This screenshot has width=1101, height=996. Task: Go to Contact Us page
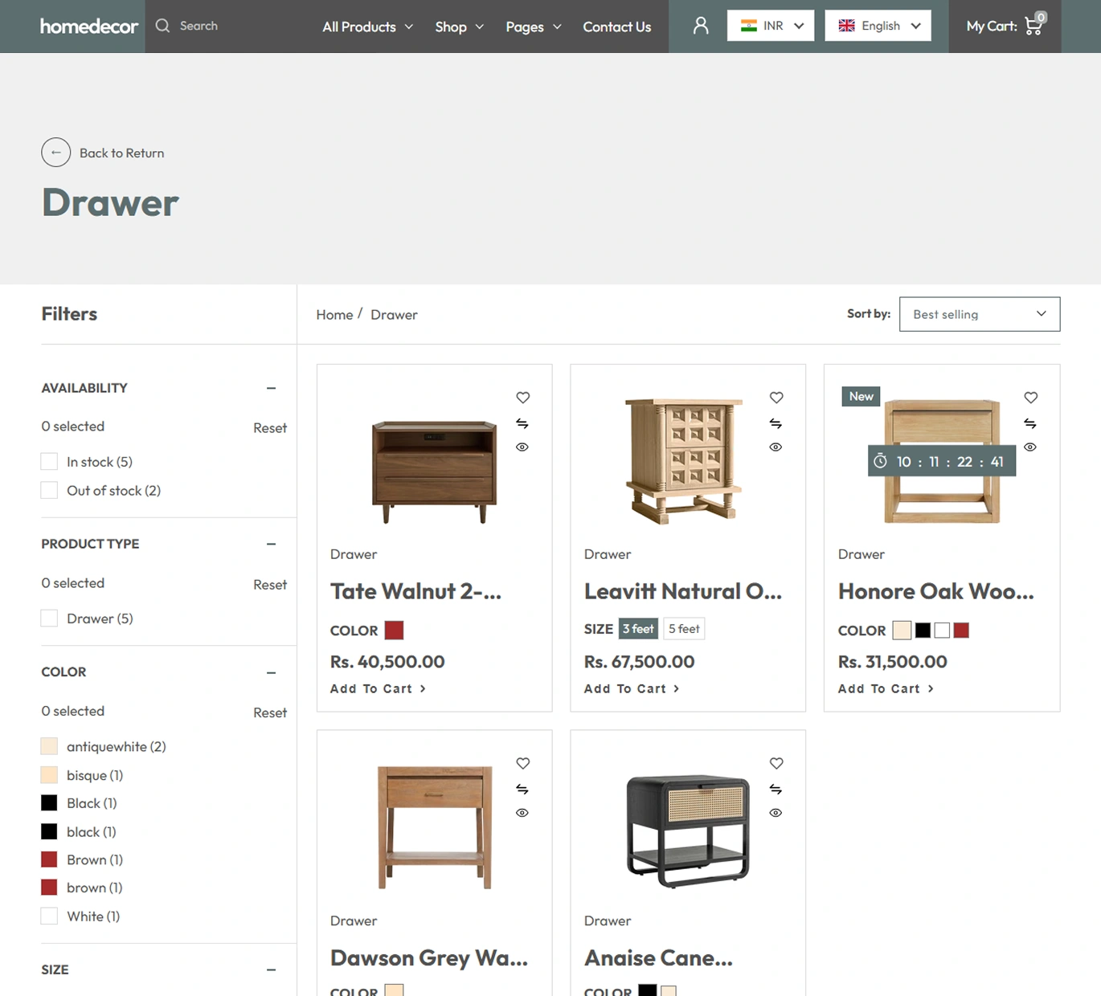click(617, 27)
